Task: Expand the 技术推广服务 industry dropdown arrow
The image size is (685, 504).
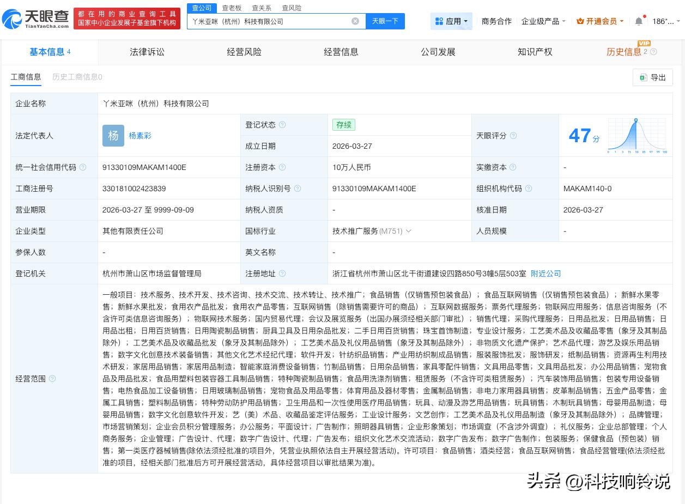Action: click(x=409, y=231)
